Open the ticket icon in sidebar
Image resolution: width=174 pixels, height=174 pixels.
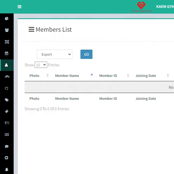click(7, 111)
